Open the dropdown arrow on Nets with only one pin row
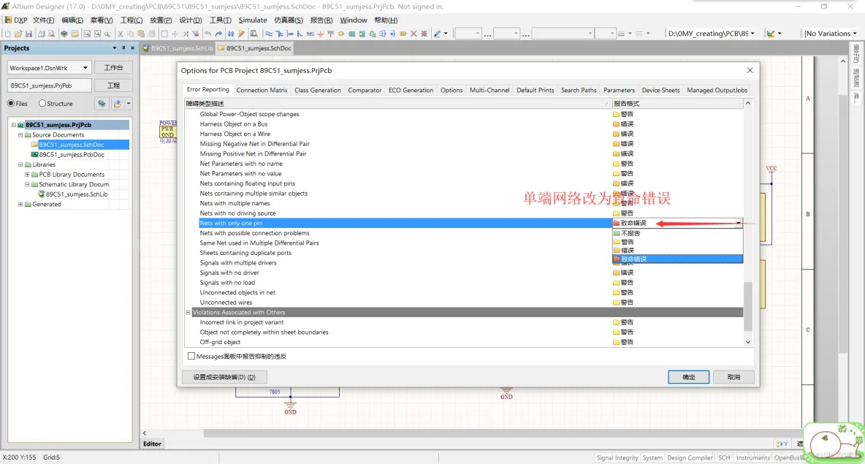 pos(738,224)
